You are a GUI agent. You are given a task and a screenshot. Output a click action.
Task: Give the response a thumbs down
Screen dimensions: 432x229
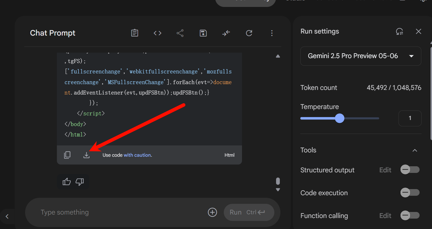(x=80, y=182)
